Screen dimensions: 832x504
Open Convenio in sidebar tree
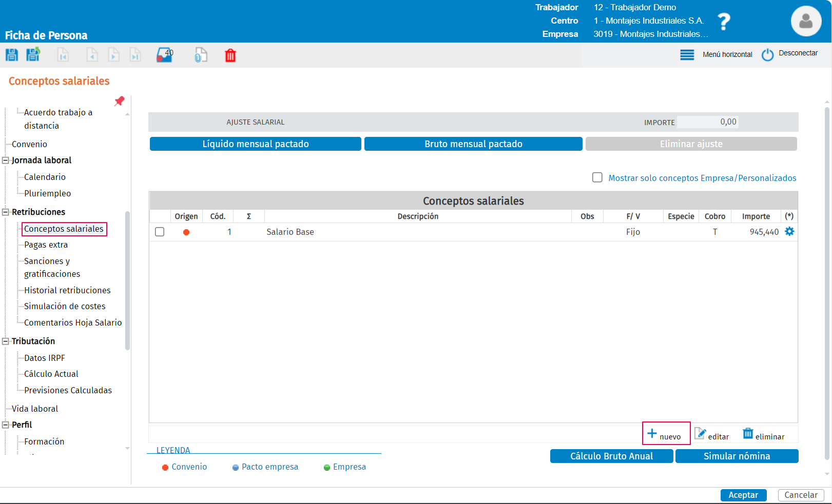[x=29, y=144]
